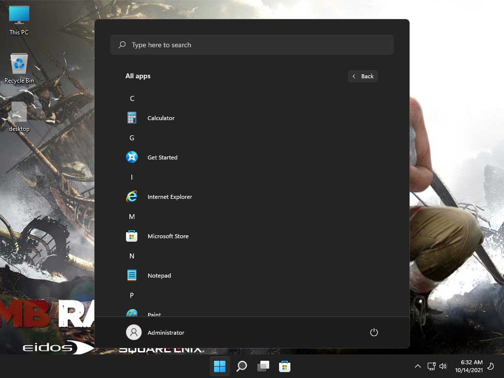Open Task View on taskbar
The width and height of the screenshot is (504, 378).
click(x=263, y=366)
